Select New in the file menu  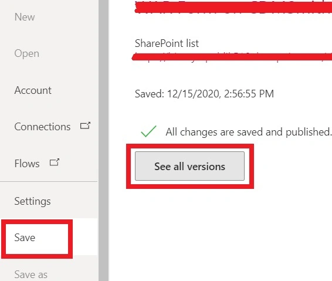point(25,17)
